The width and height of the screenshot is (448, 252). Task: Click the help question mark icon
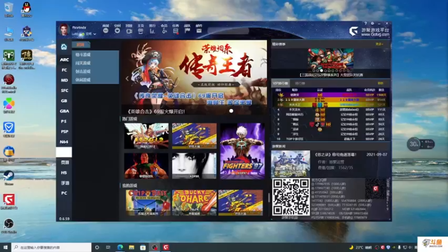click(x=366, y=24)
